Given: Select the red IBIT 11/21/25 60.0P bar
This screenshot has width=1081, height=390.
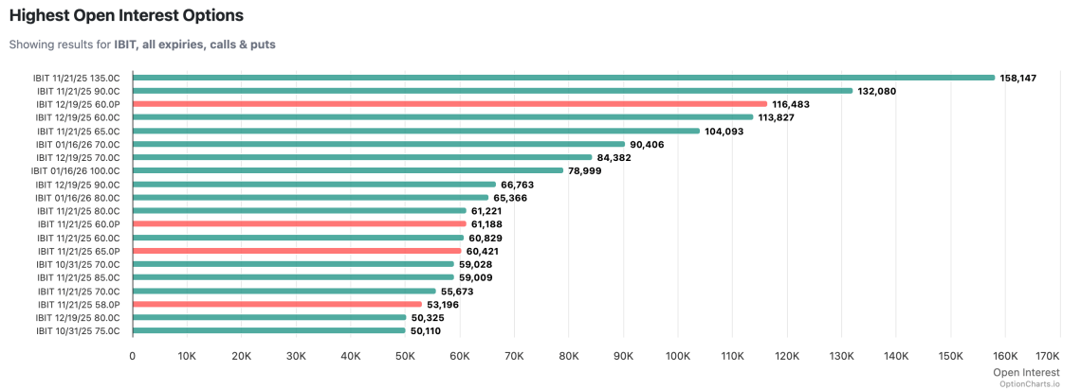Looking at the screenshot, I should coord(299,224).
